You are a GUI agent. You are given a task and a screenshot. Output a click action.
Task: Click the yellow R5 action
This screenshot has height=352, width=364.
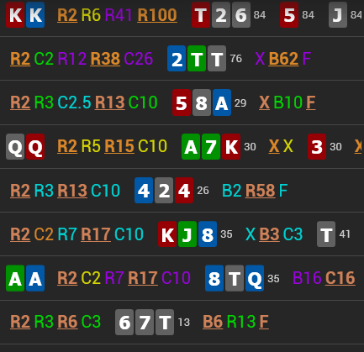[x=91, y=146]
